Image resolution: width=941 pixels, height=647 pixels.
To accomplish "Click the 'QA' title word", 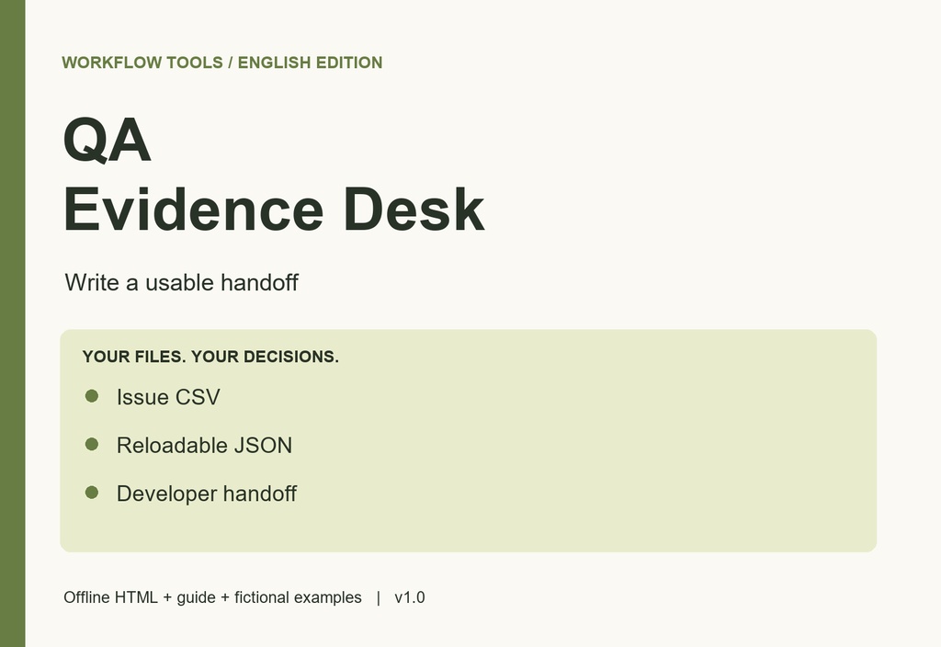I will click(107, 140).
